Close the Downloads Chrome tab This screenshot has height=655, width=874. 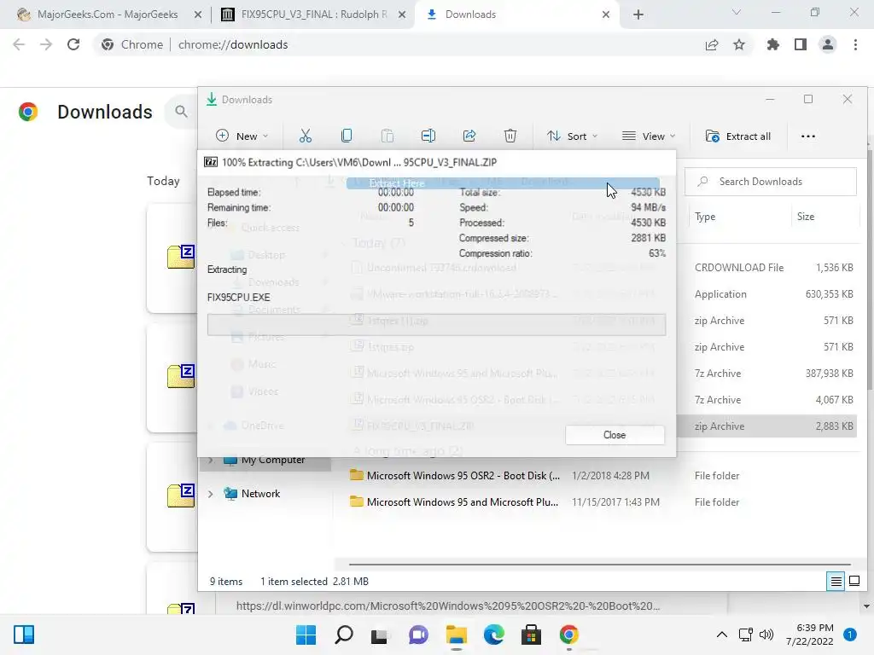[606, 14]
